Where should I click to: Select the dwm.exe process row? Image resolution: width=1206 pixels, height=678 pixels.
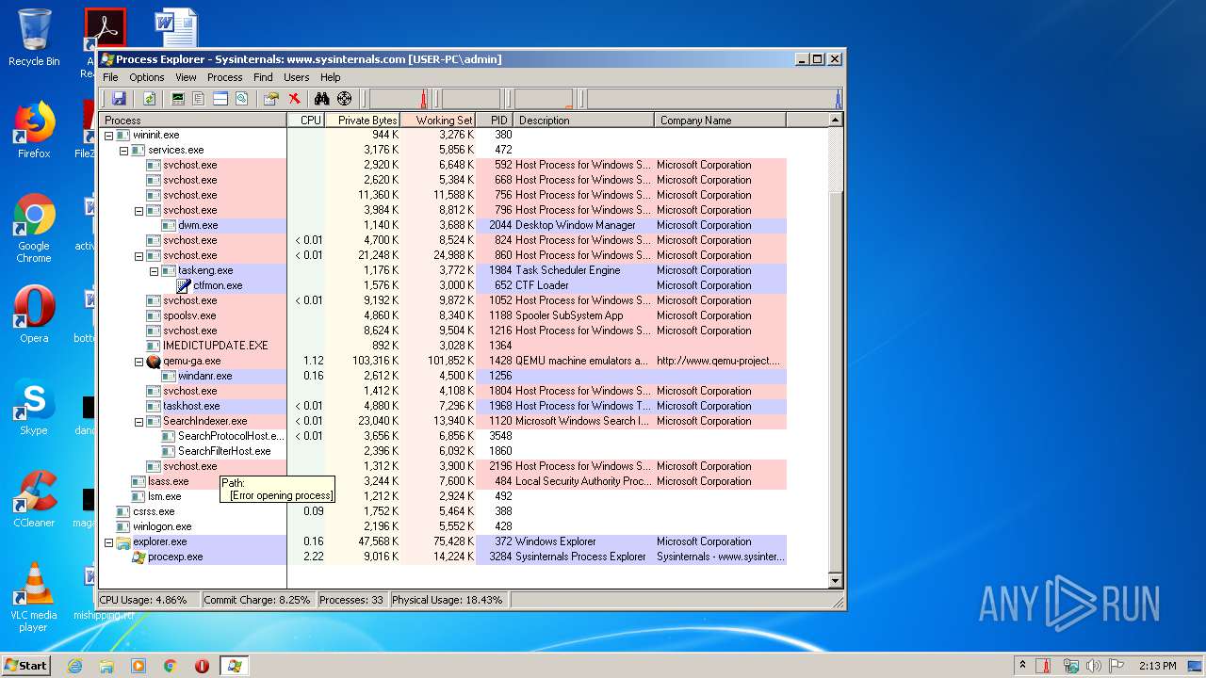(443, 225)
